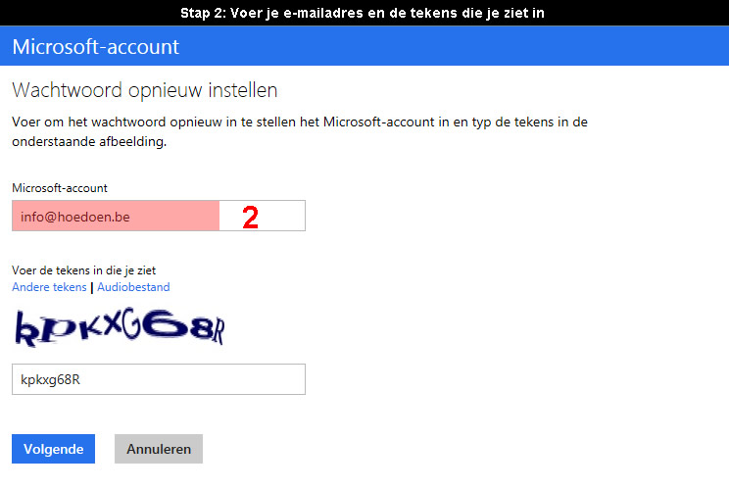Click the Microsoft-account title in blue header
This screenshot has width=729, height=490.
coord(96,46)
